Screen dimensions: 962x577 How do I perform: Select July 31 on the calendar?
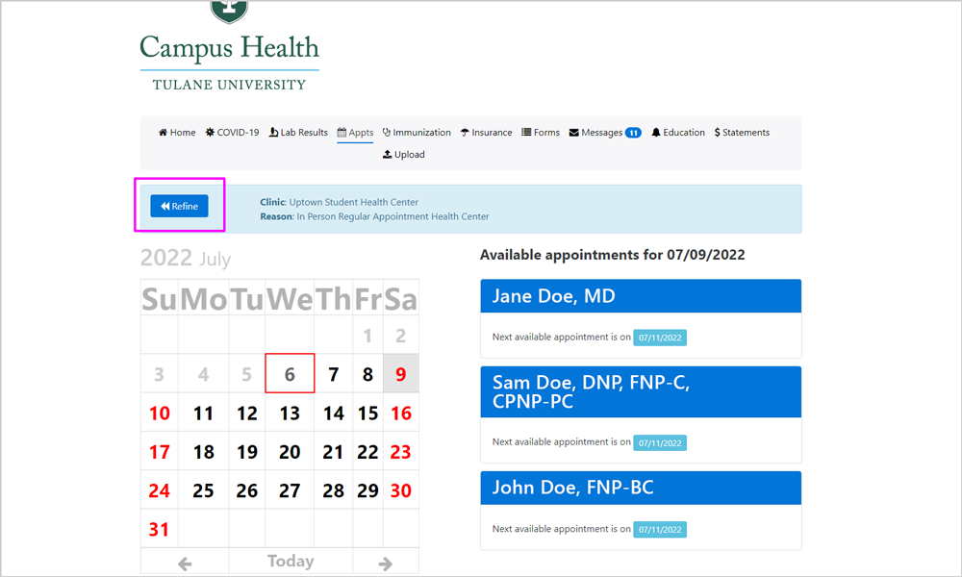click(160, 529)
